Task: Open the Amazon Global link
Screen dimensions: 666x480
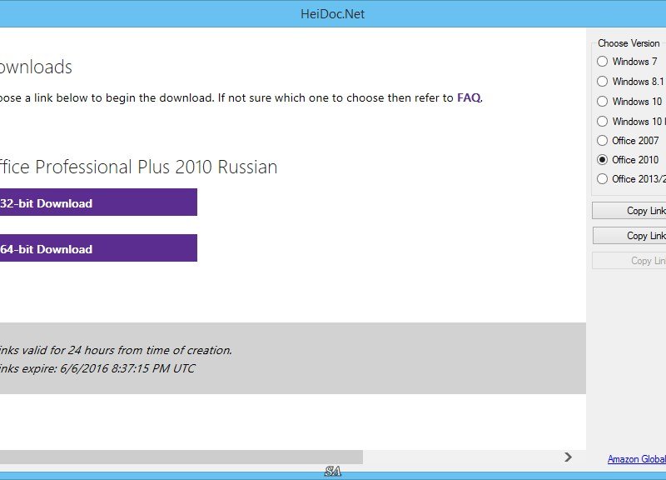Action: 637,459
